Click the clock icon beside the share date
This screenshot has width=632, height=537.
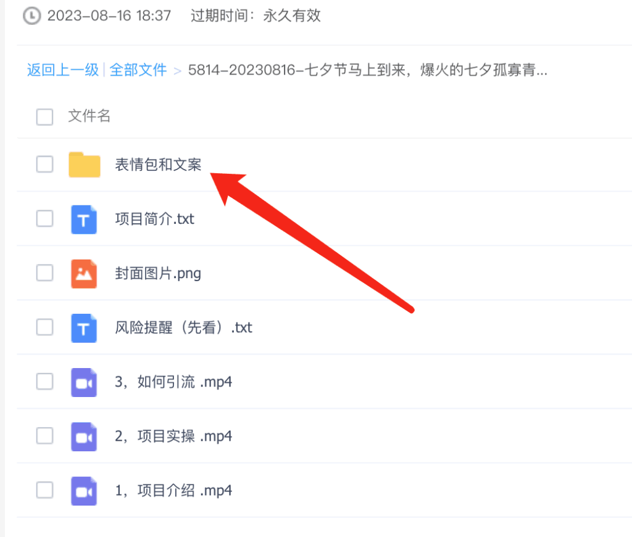(31, 16)
